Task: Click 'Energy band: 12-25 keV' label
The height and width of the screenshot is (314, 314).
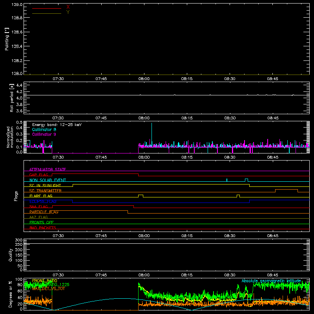Action: pyautogui.click(x=57, y=125)
